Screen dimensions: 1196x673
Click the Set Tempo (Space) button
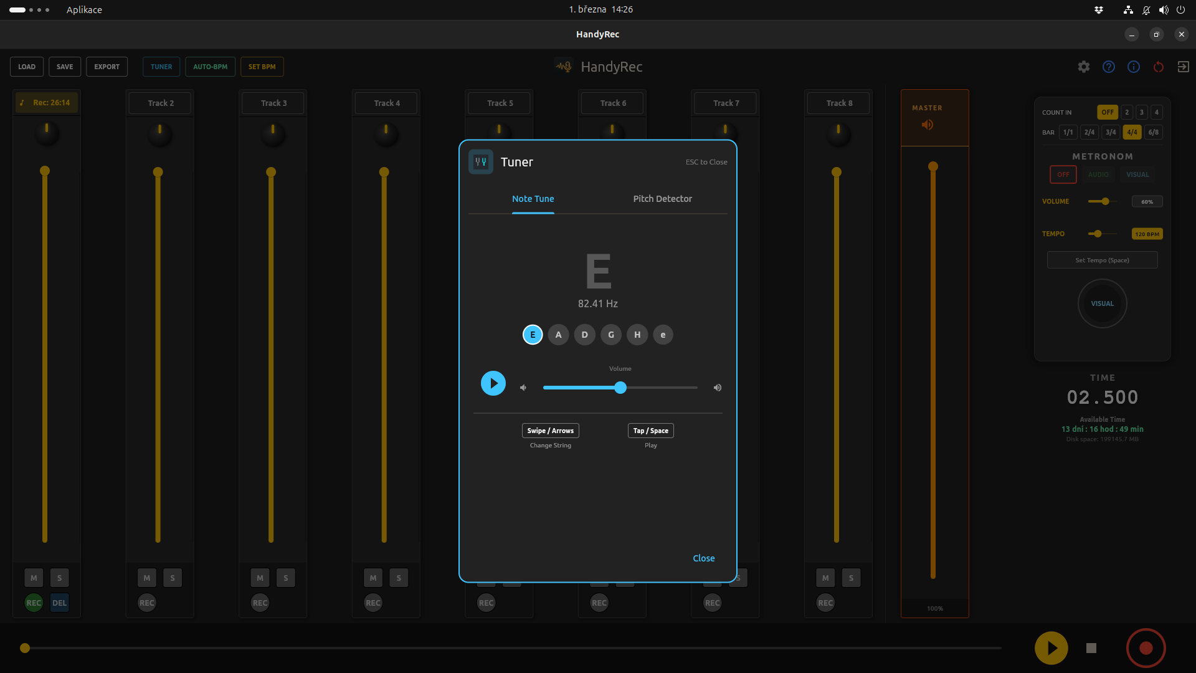pos(1102,260)
